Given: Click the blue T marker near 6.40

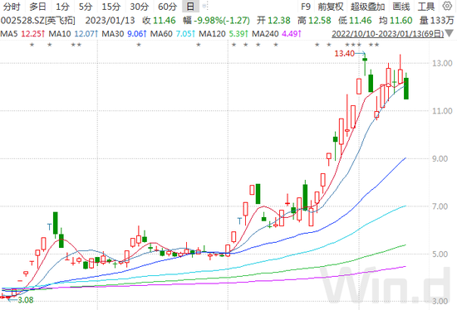Looking at the screenshot, I should pos(239,221).
